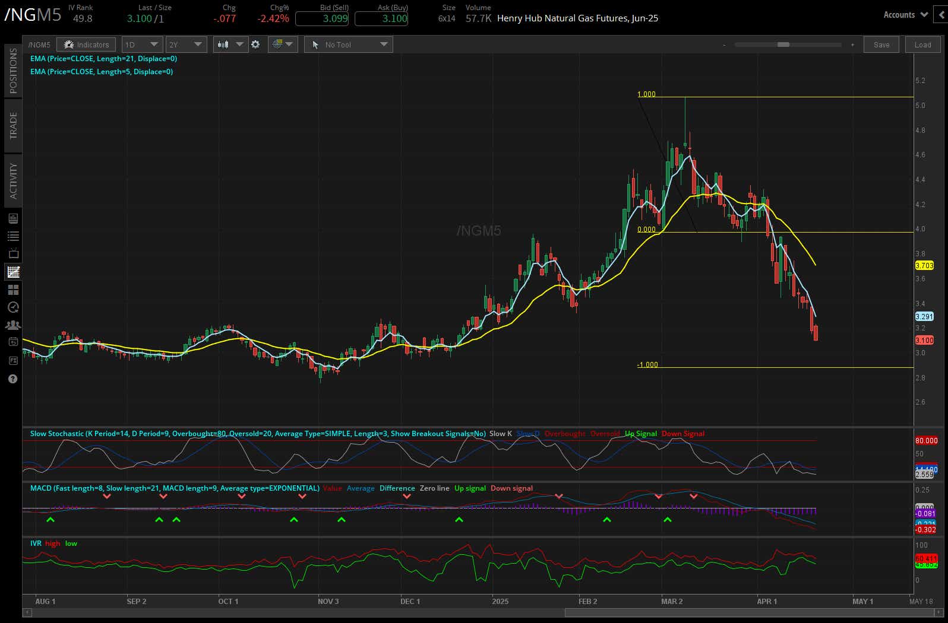This screenshot has height=623, width=948.
Task: Open the FX icon in sidebar
Action: [x=13, y=360]
